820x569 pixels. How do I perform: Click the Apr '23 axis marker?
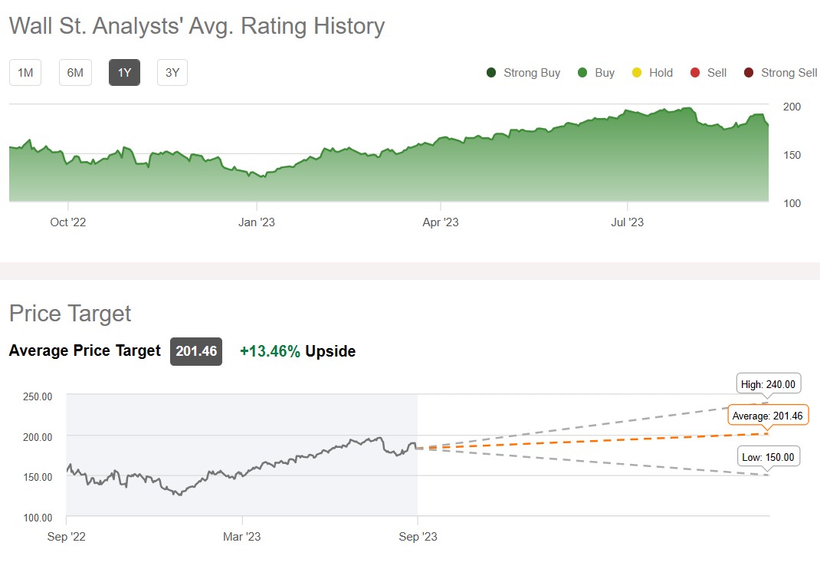tap(441, 222)
